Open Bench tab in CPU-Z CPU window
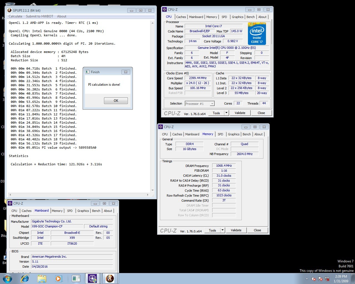Viewport: 355px width, 284px height. 251,17
